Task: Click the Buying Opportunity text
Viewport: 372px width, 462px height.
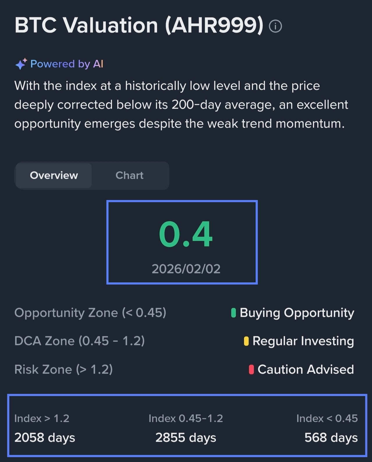Action: [x=297, y=313]
